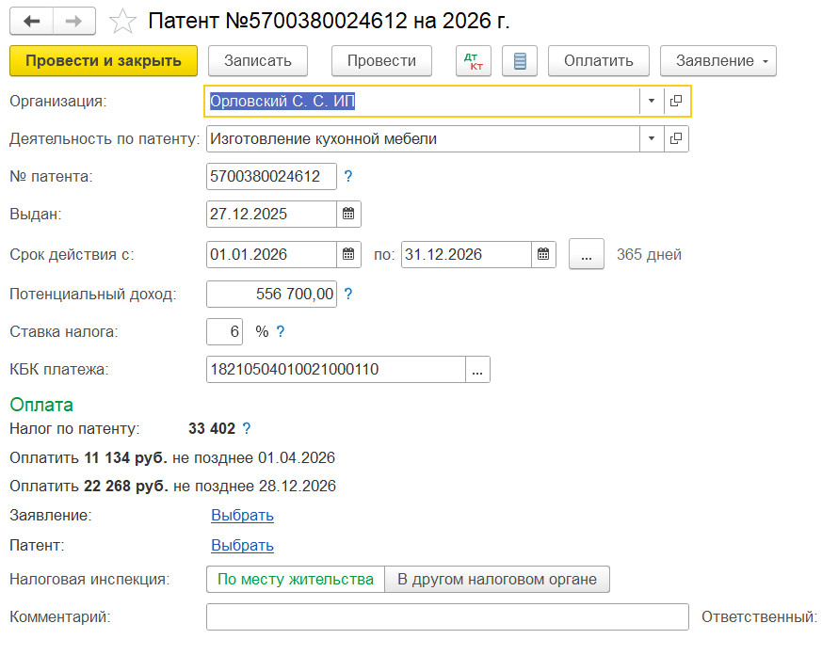Save the document with Записать
The image size is (822, 655).
pos(258,61)
